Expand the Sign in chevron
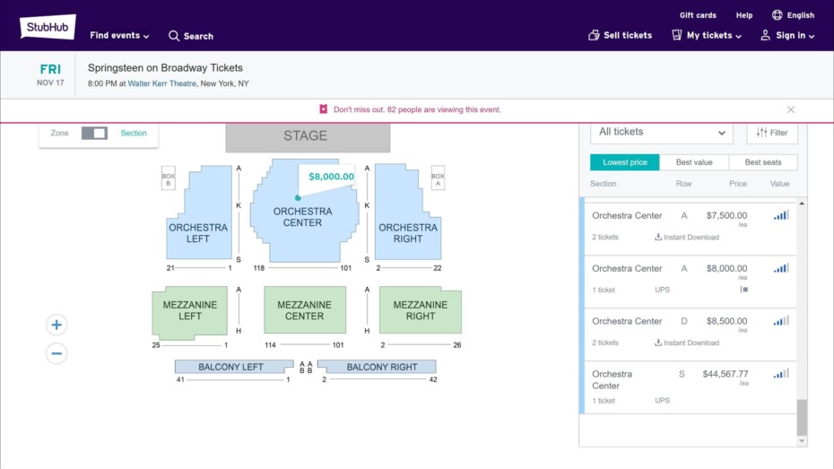834x469 pixels. [812, 37]
